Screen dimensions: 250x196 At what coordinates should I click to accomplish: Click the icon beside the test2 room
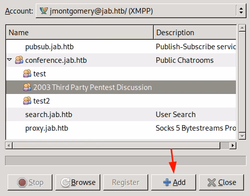(27, 101)
